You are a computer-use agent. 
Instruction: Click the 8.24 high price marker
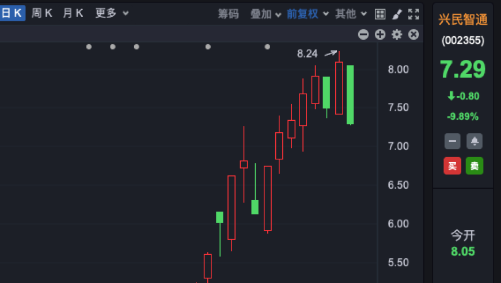(308, 54)
